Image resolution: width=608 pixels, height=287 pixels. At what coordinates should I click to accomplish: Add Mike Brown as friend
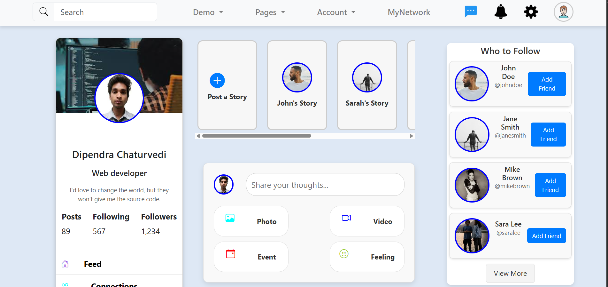click(550, 185)
